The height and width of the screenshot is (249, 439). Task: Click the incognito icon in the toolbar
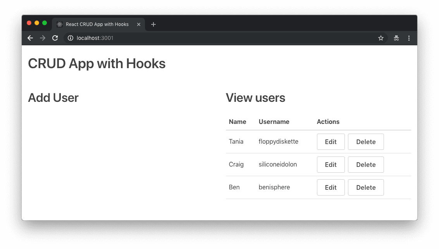396,38
